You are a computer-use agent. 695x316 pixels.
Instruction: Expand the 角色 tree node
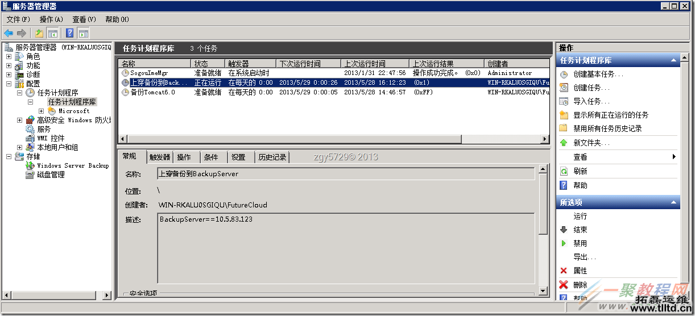point(9,56)
